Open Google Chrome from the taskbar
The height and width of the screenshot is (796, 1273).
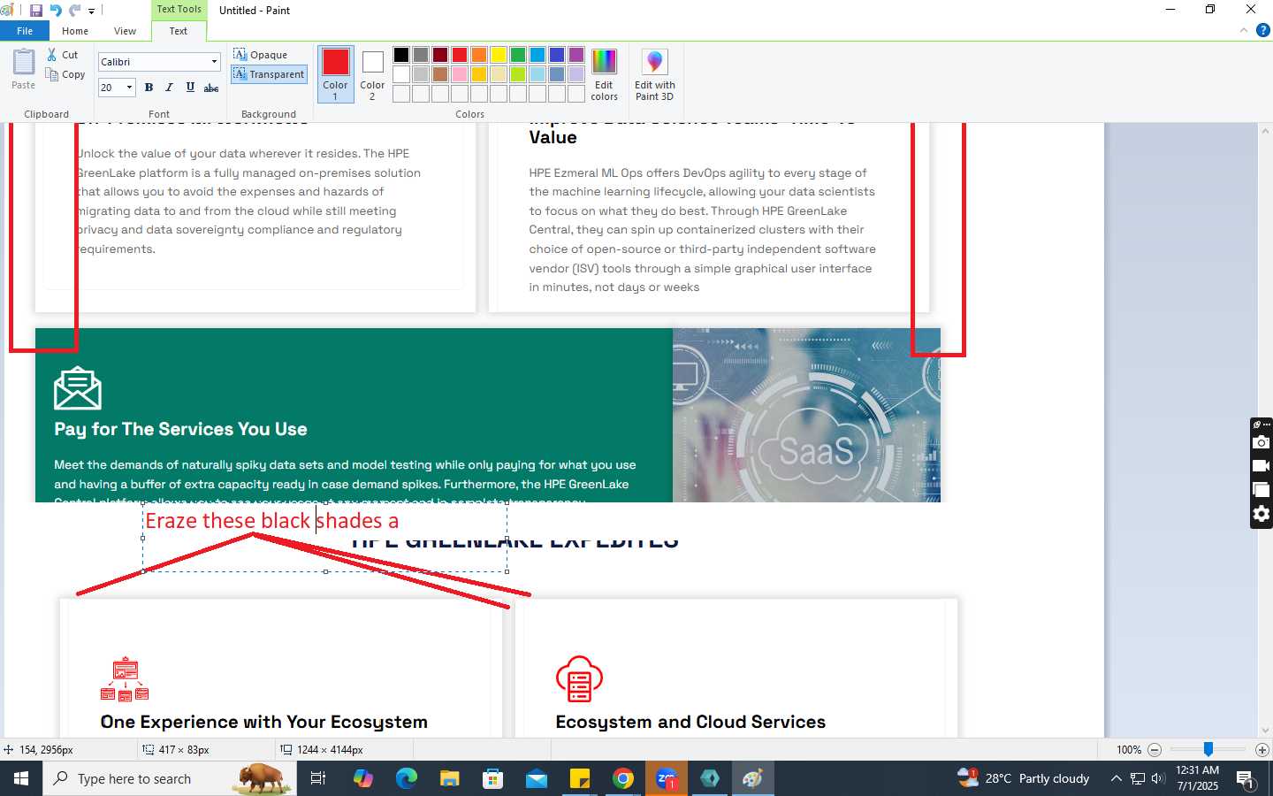point(623,778)
